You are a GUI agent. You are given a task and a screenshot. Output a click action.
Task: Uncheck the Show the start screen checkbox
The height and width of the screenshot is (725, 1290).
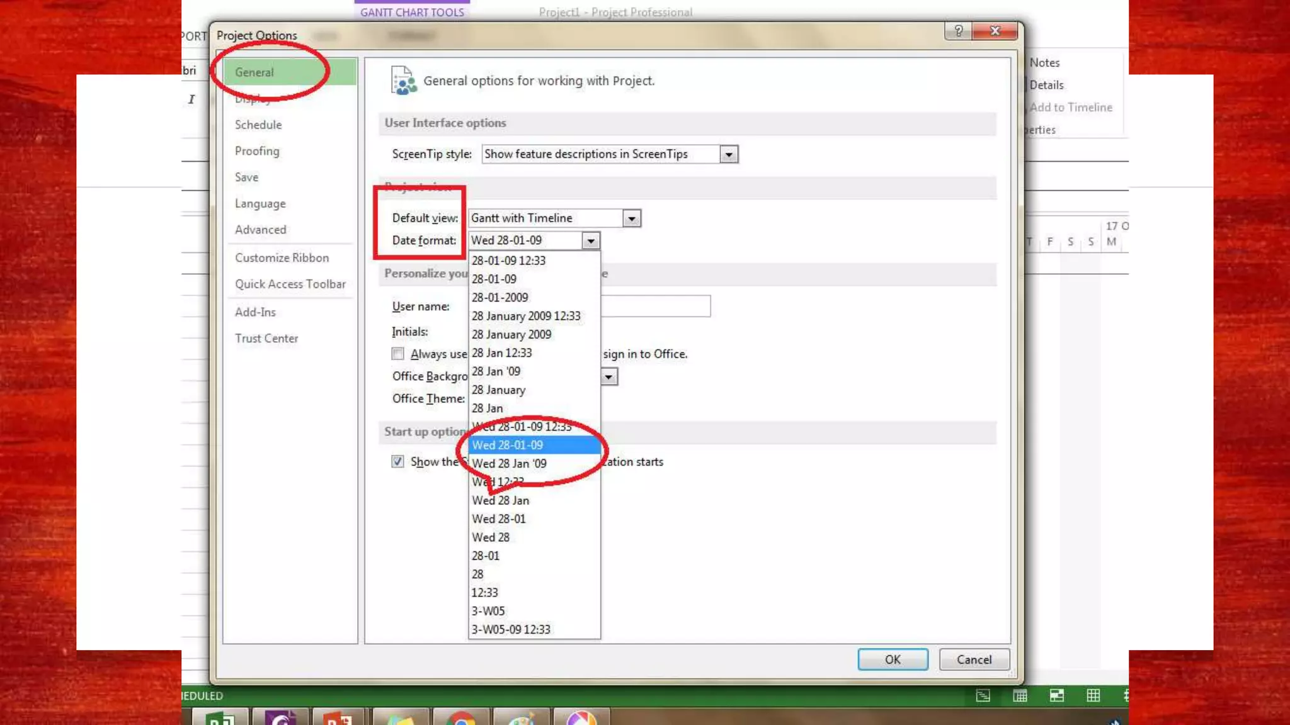tap(397, 461)
